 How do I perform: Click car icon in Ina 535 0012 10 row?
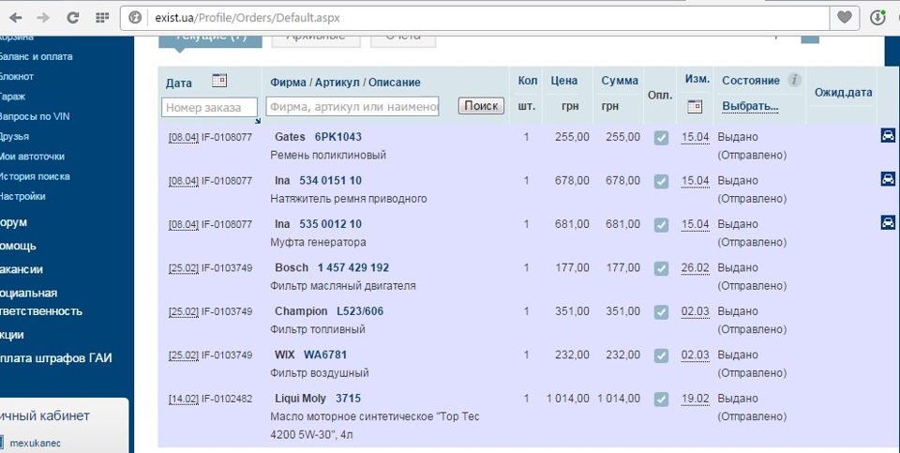tap(888, 222)
